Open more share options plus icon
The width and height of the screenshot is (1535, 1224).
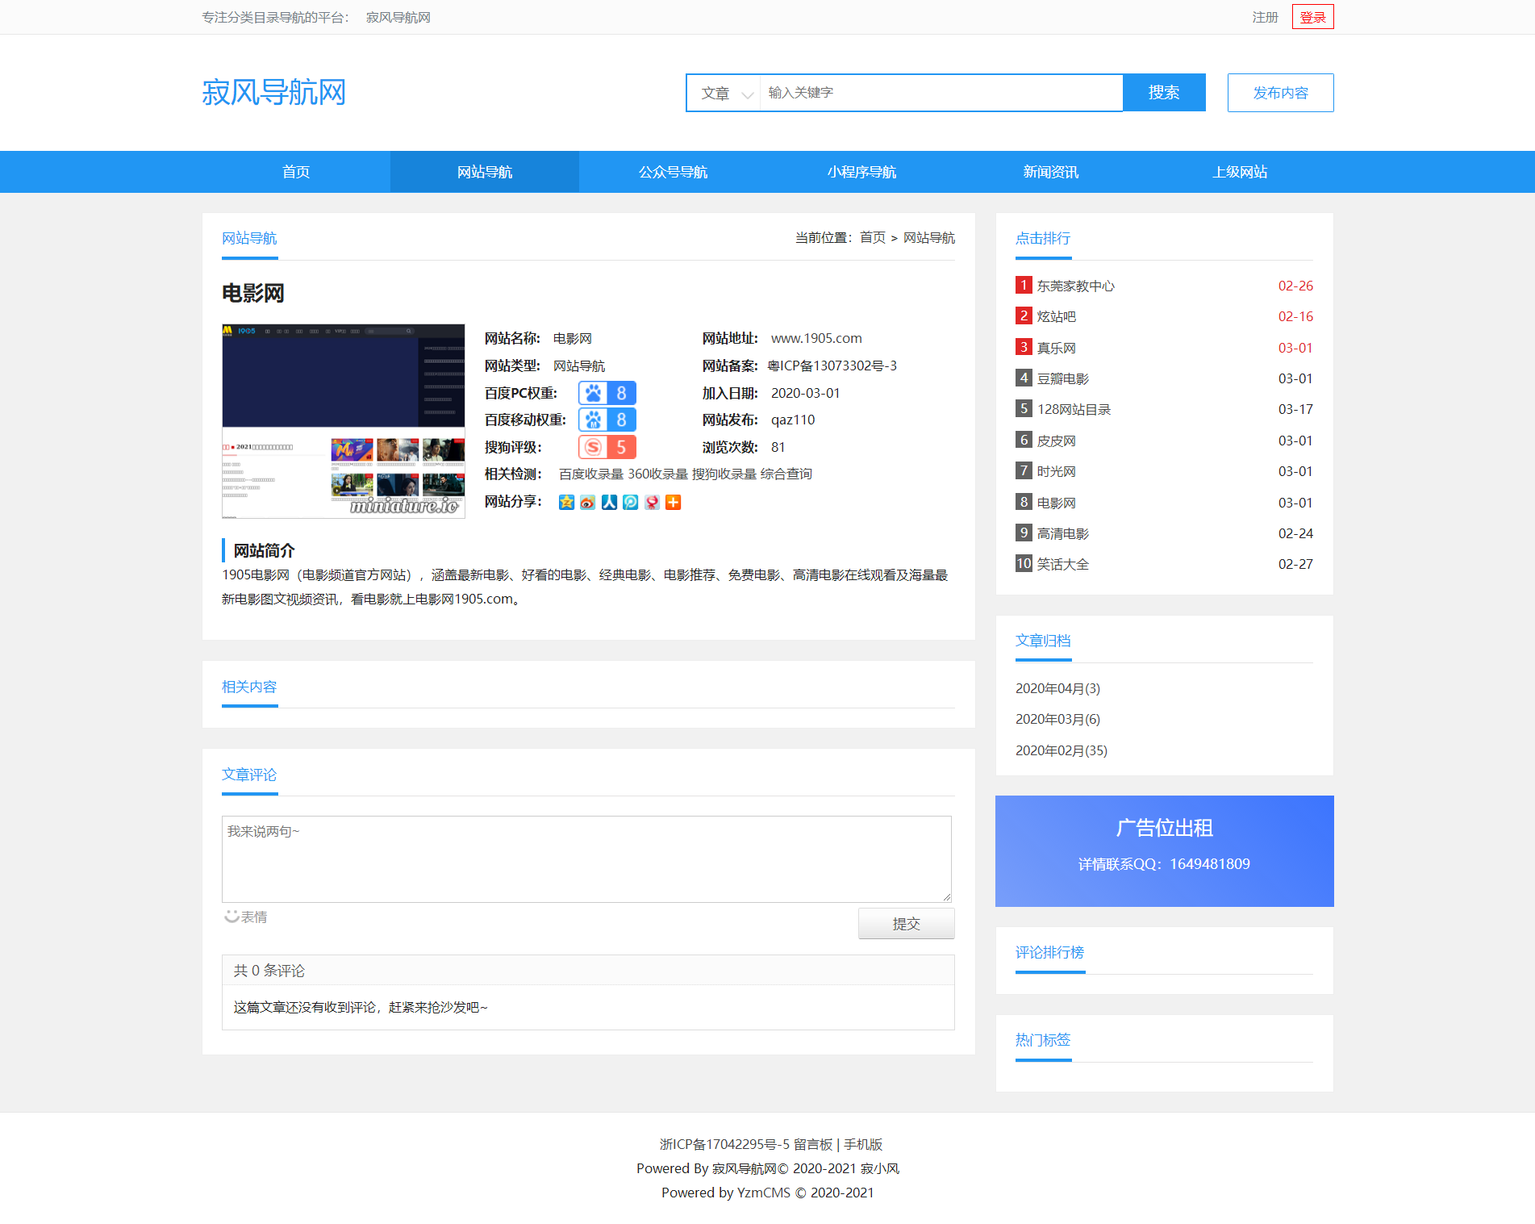click(674, 502)
